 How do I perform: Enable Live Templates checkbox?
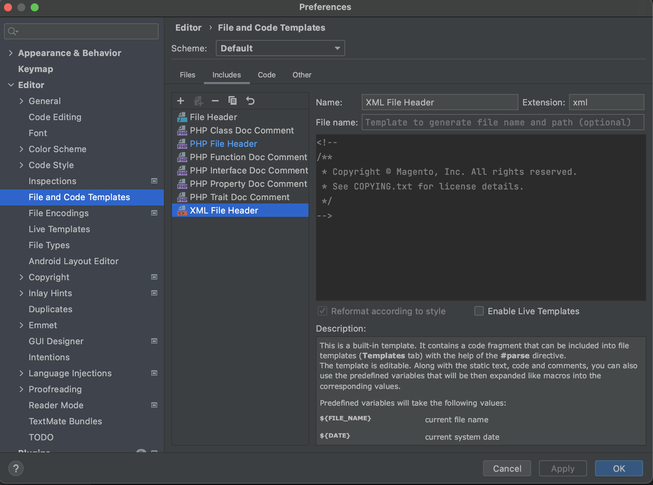(x=479, y=311)
